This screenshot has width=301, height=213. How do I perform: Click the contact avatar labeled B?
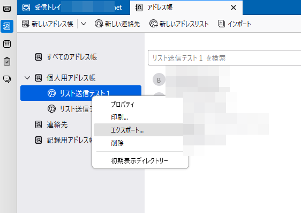(159, 80)
